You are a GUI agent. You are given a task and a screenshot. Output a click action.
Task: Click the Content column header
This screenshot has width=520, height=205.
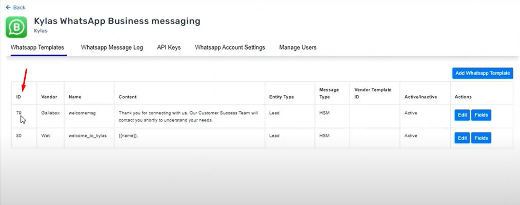(x=127, y=97)
